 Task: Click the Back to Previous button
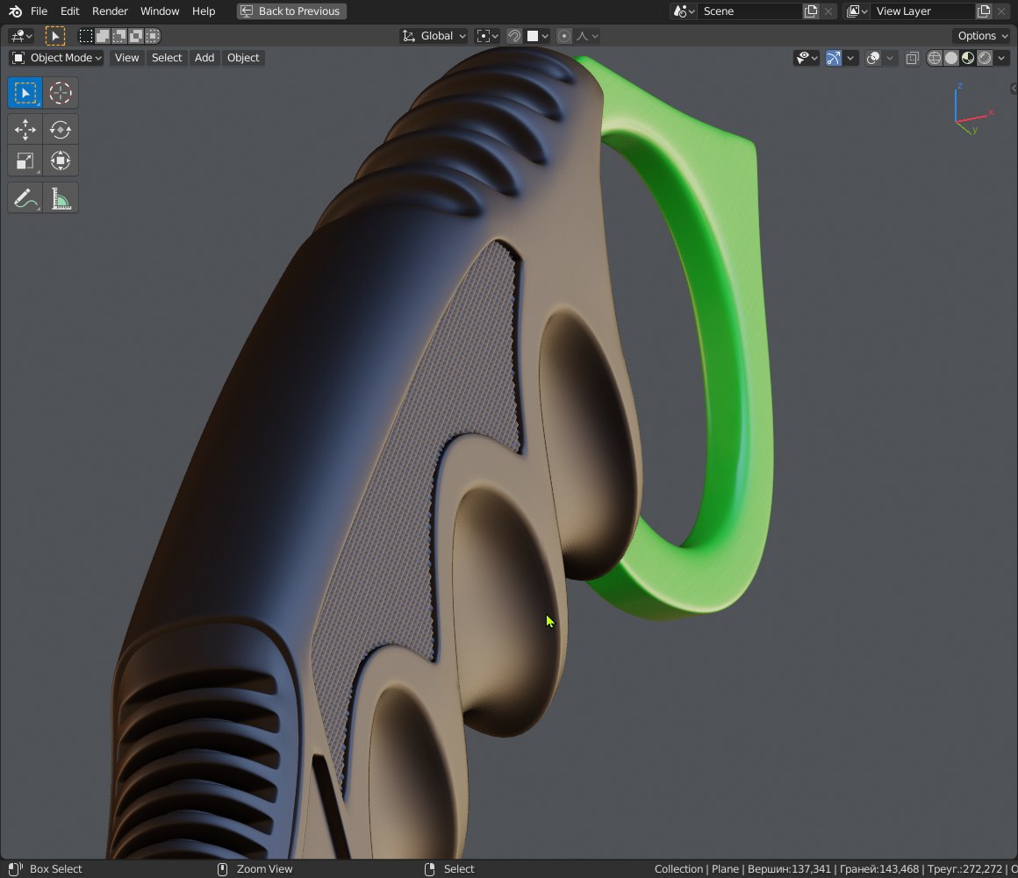coord(291,11)
